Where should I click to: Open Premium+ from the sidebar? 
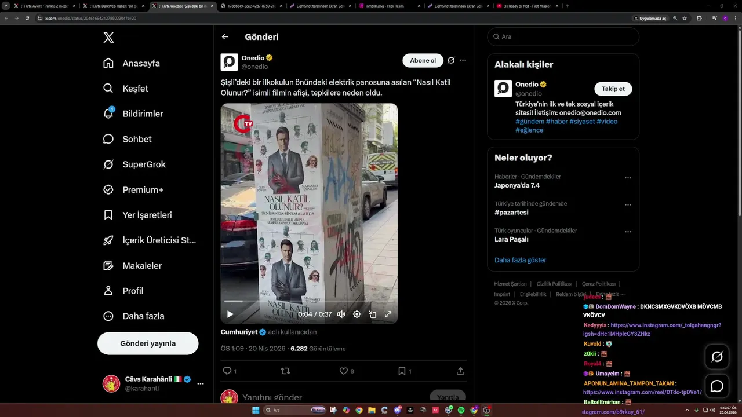point(133,189)
